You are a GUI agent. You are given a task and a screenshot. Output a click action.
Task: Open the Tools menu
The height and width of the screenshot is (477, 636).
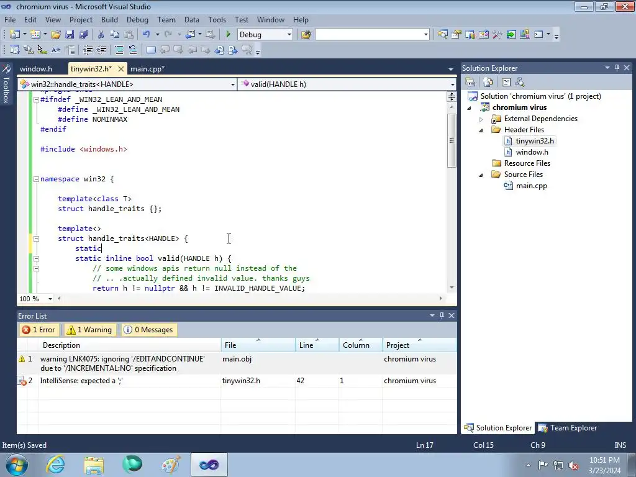(217, 19)
